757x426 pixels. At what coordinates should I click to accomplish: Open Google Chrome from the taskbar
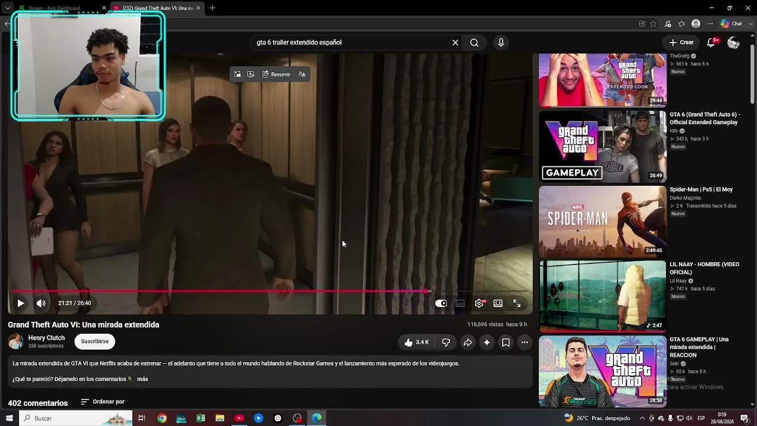pos(161,418)
